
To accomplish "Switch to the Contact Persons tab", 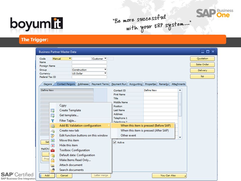I will [x=66, y=84].
